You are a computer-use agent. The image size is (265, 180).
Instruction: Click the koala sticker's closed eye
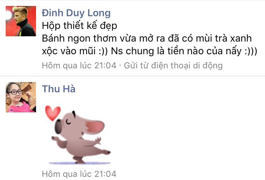[x=68, y=122]
